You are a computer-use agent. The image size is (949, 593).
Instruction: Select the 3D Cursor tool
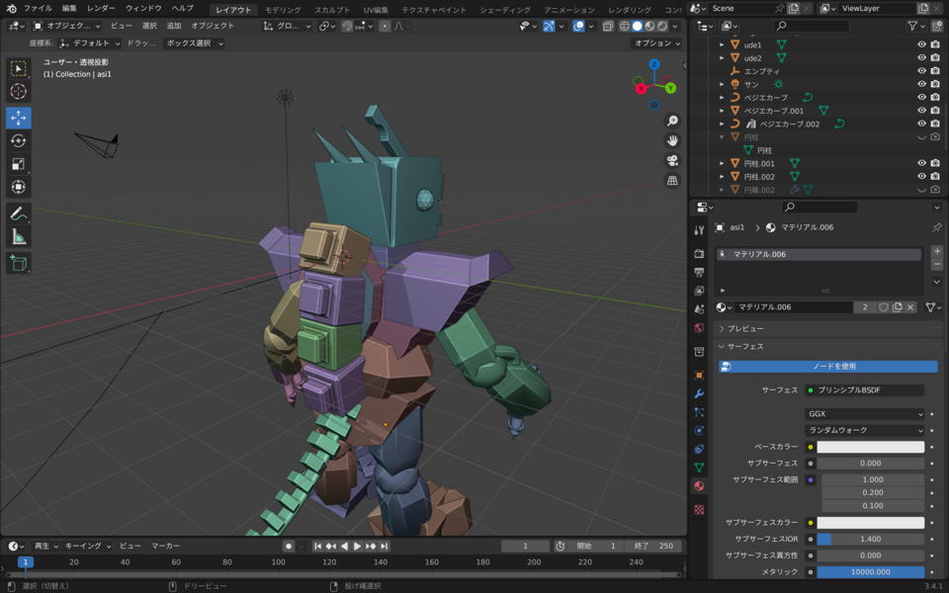19,92
